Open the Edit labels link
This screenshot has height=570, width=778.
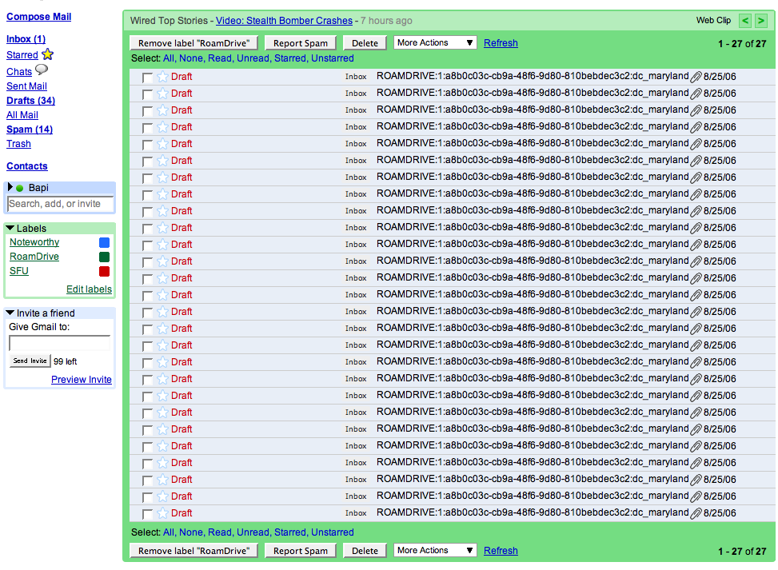pyautogui.click(x=89, y=289)
